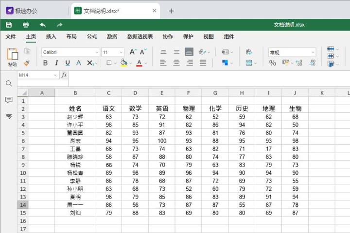Click the currency format icon
Viewport: 350px width, 233px height.
click(285, 62)
